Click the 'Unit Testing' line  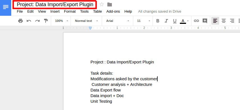101,101
